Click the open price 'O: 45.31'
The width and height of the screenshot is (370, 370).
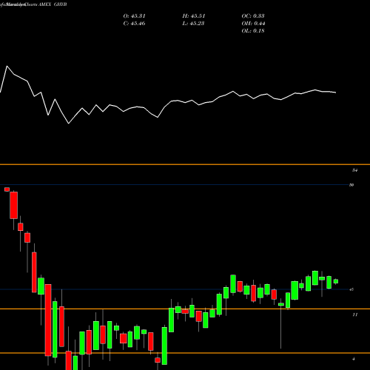134,16
